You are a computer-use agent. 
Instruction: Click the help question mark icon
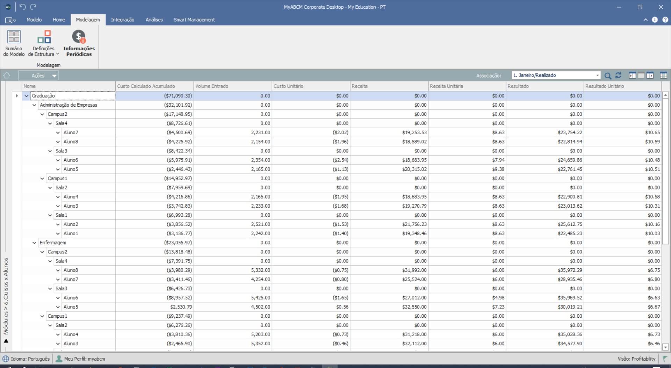pyautogui.click(x=665, y=20)
